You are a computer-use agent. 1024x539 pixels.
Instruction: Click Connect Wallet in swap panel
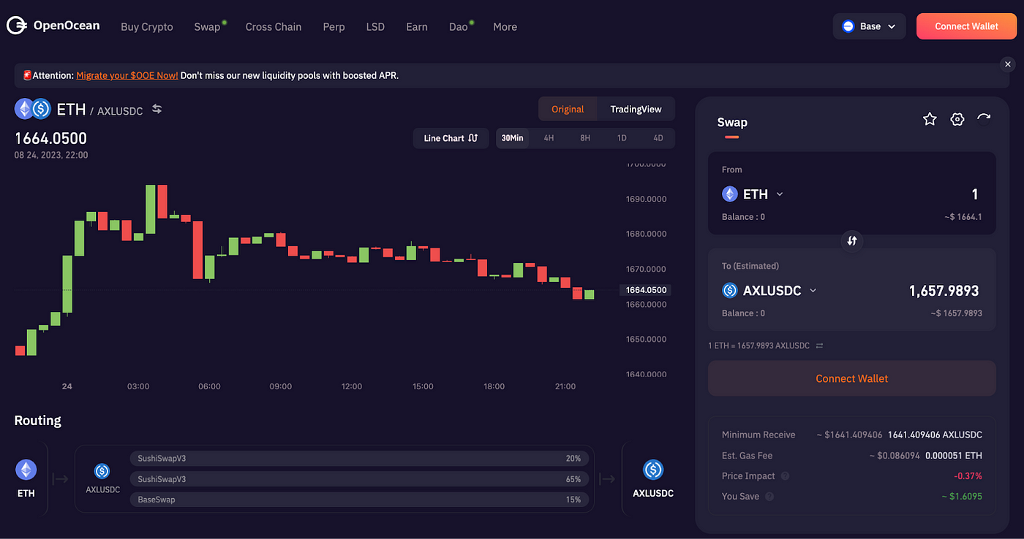click(851, 378)
